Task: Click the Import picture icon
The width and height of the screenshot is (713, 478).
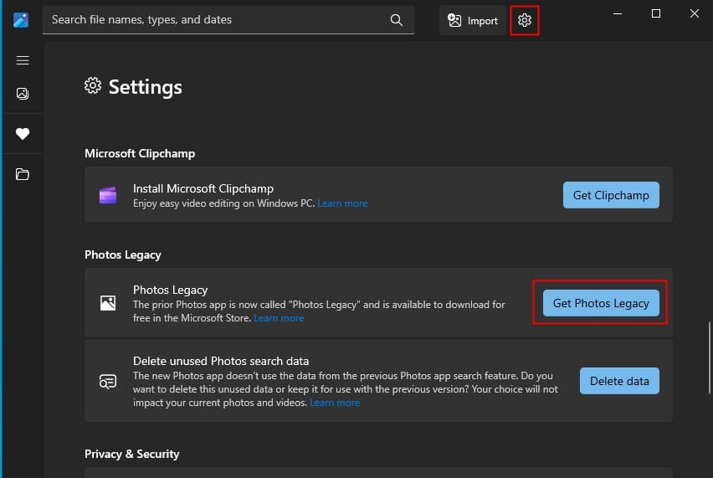Action: pos(454,20)
